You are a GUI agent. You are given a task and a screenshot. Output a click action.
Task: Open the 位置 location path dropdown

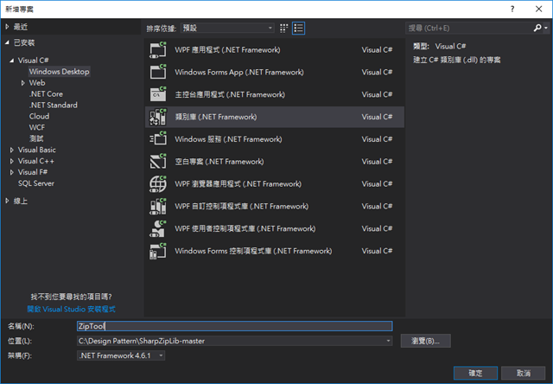point(388,341)
